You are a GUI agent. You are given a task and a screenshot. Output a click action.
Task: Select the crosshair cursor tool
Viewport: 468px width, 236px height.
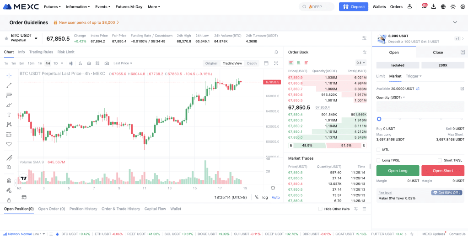point(9,75)
